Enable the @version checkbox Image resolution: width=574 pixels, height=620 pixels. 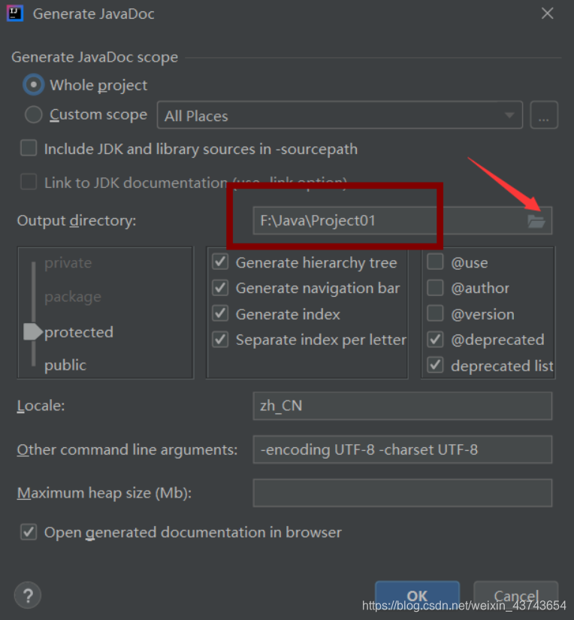point(435,313)
